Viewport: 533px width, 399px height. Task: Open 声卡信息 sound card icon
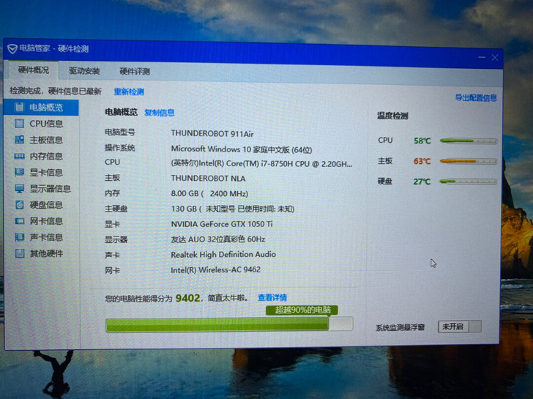coord(19,237)
